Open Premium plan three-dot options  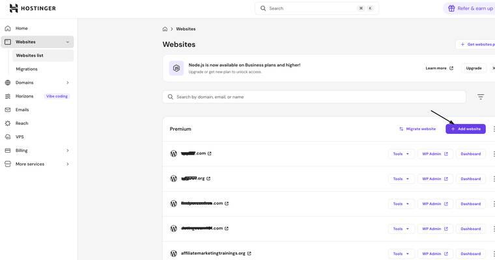[494, 129]
